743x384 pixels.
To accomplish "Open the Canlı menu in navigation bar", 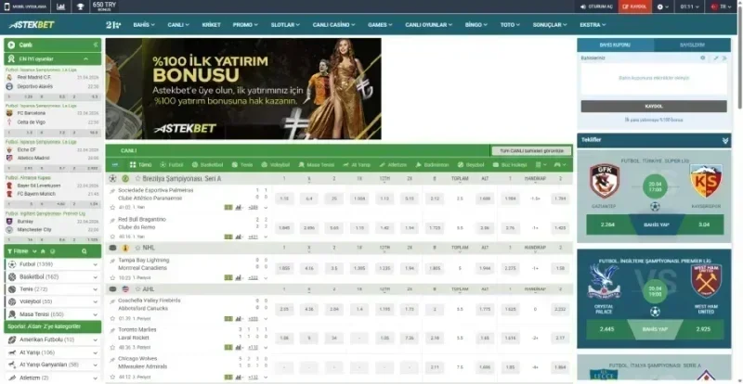I will pyautogui.click(x=178, y=25).
